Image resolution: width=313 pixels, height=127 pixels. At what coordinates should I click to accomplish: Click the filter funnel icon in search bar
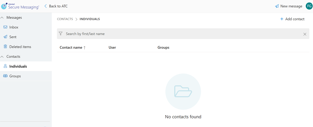pos(61,34)
